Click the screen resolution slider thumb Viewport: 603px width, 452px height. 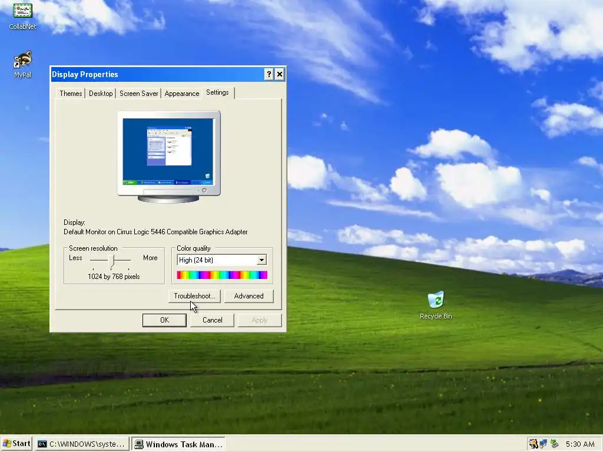(x=112, y=261)
